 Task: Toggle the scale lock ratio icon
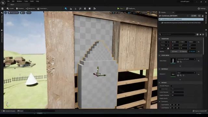[168, 48]
